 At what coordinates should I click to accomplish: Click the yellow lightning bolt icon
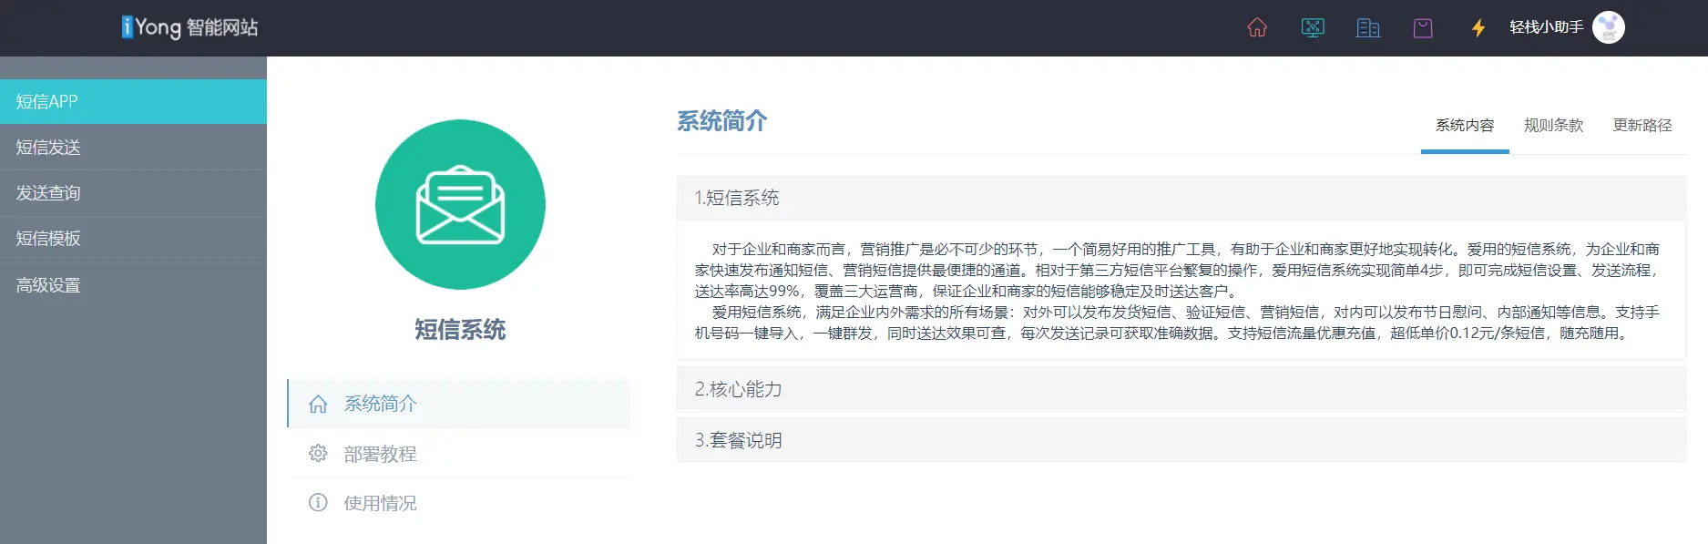coord(1478,27)
